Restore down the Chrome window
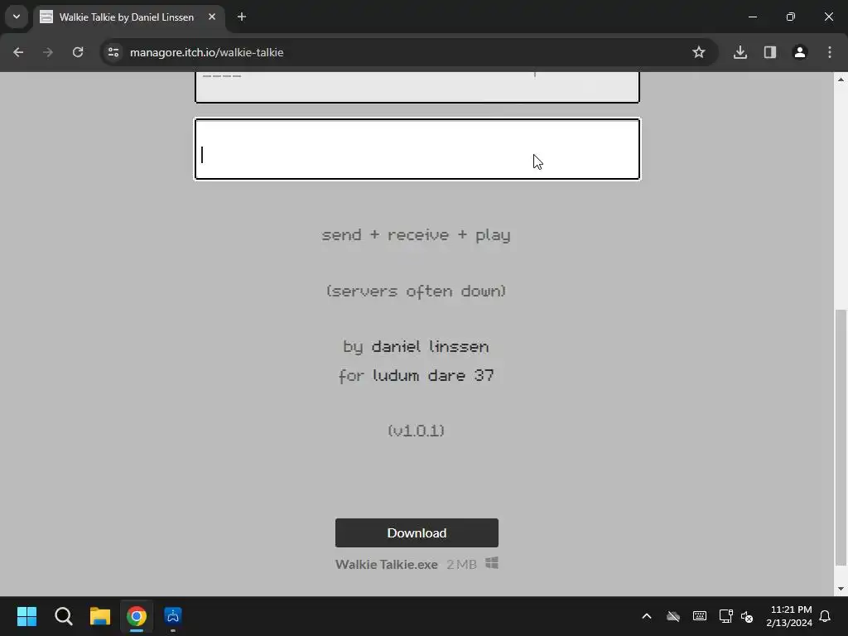The height and width of the screenshot is (636, 848). click(791, 17)
